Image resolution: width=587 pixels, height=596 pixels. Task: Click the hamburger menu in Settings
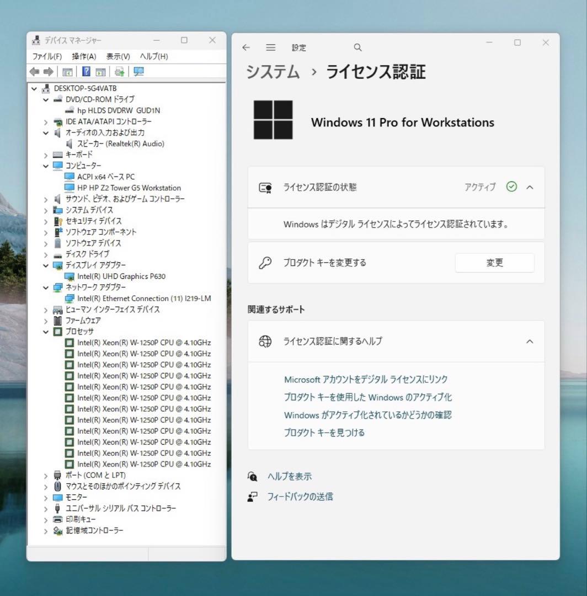[270, 47]
